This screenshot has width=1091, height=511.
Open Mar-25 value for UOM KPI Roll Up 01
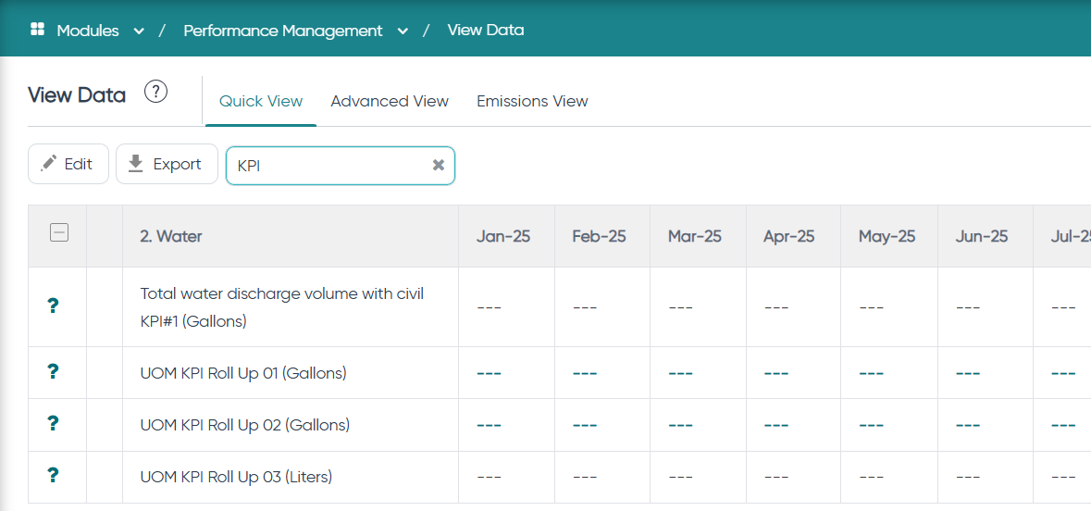point(680,374)
